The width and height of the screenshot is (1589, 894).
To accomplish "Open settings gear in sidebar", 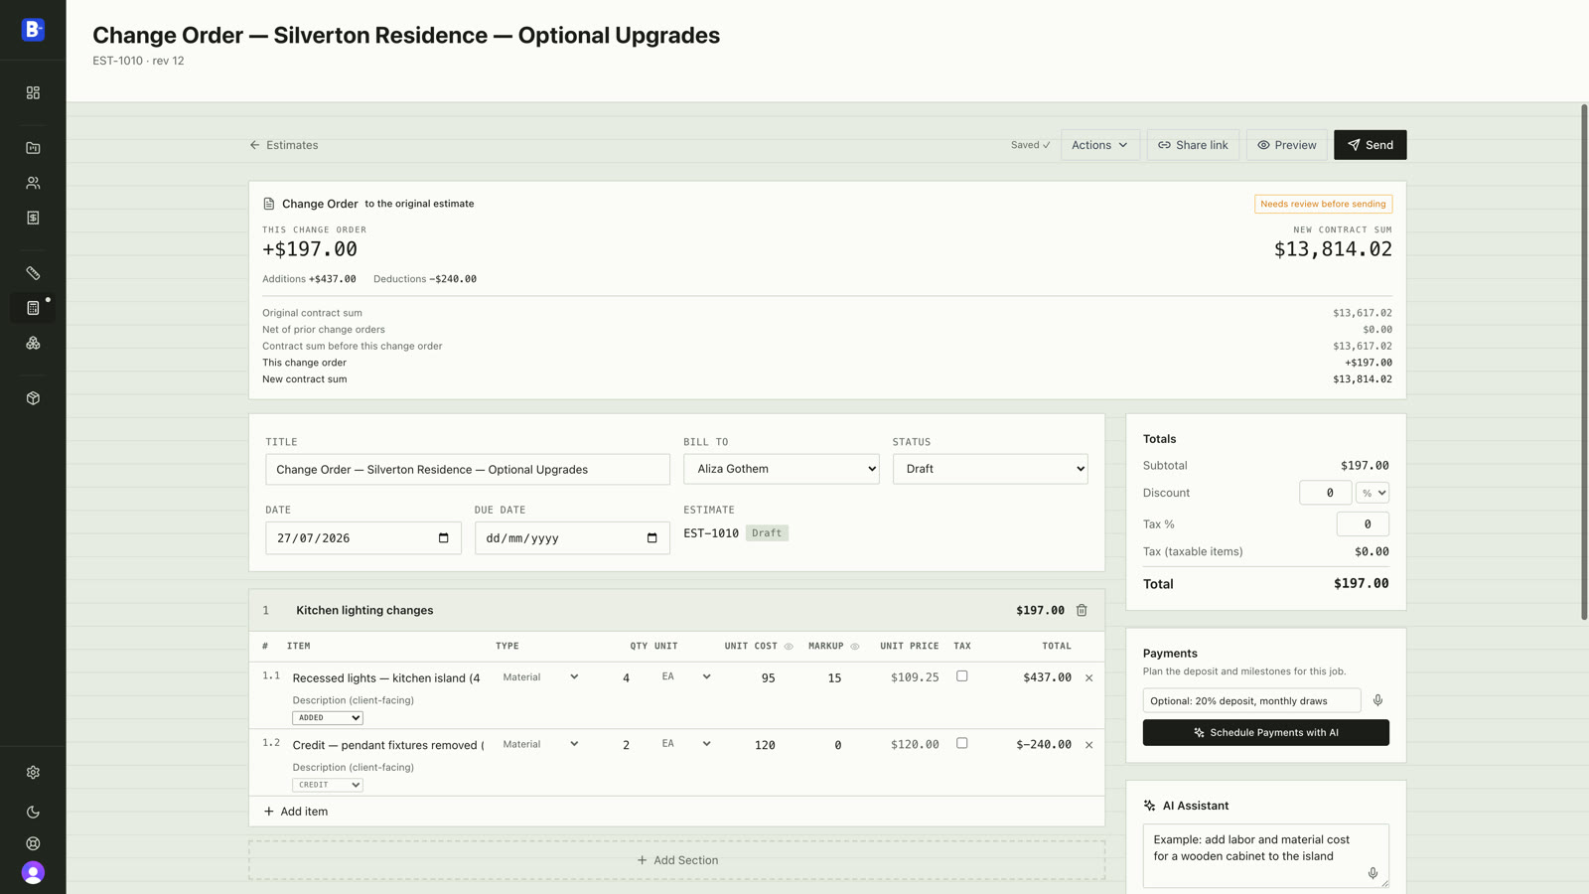I will tap(33, 773).
